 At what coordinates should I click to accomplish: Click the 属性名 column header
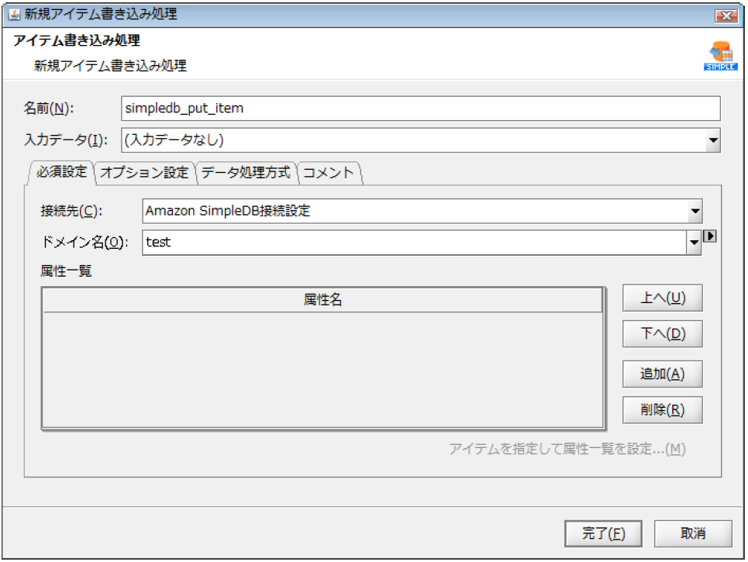[x=322, y=301]
